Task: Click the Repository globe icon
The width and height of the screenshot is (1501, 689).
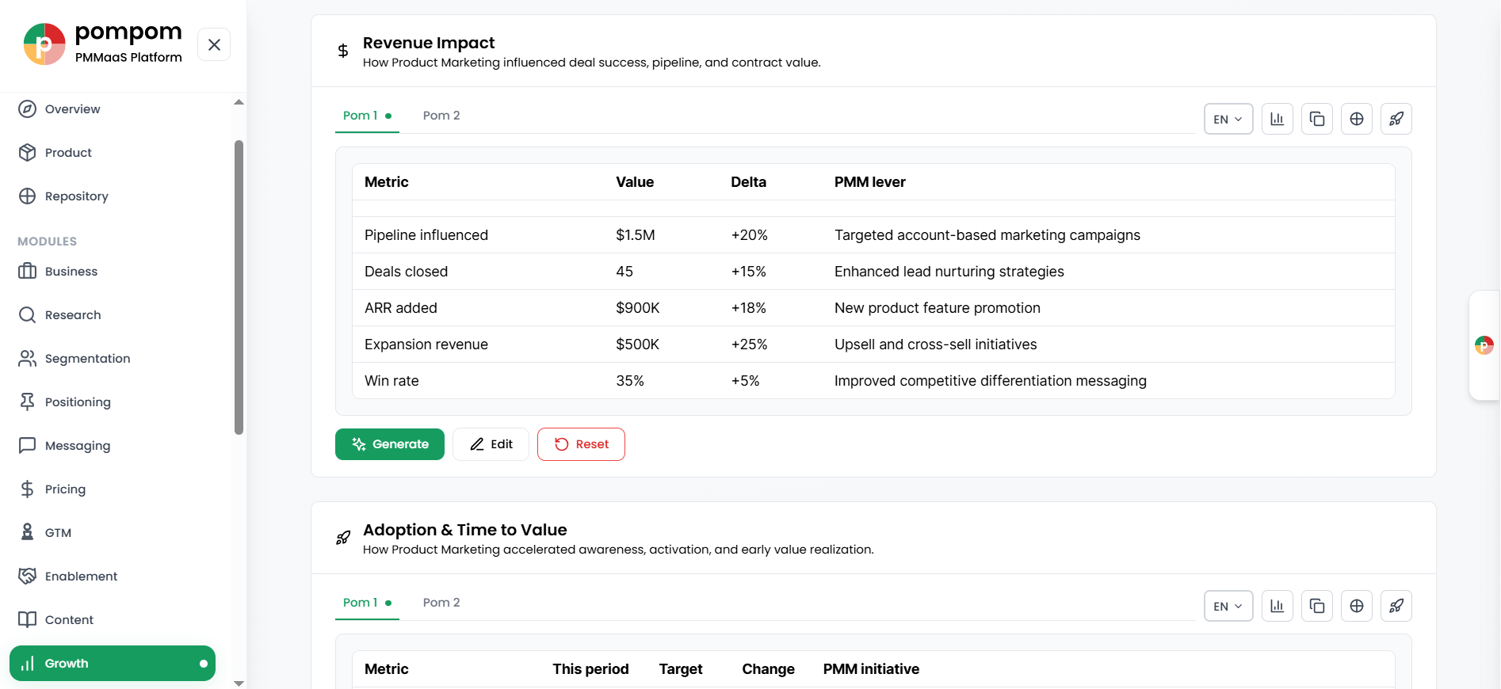Action: pos(28,196)
